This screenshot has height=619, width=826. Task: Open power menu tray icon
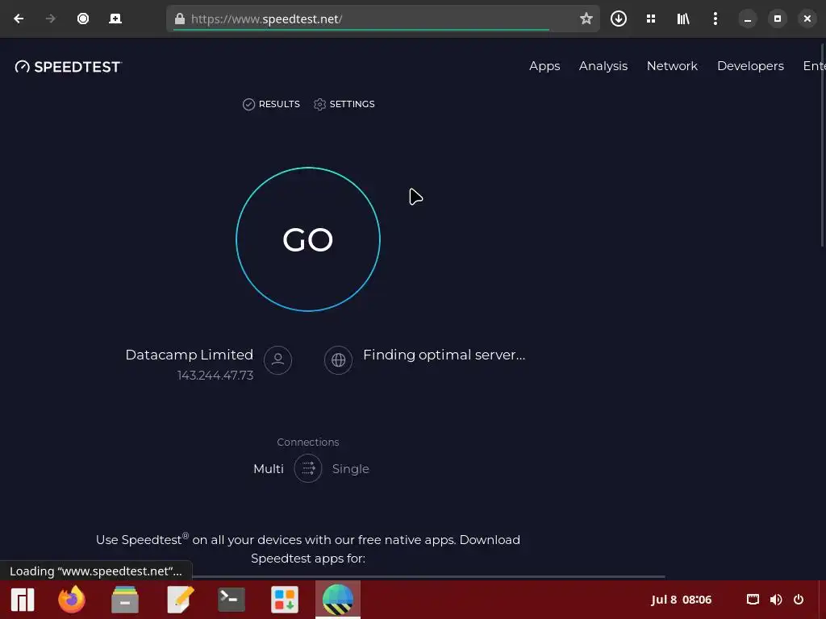coord(799,600)
